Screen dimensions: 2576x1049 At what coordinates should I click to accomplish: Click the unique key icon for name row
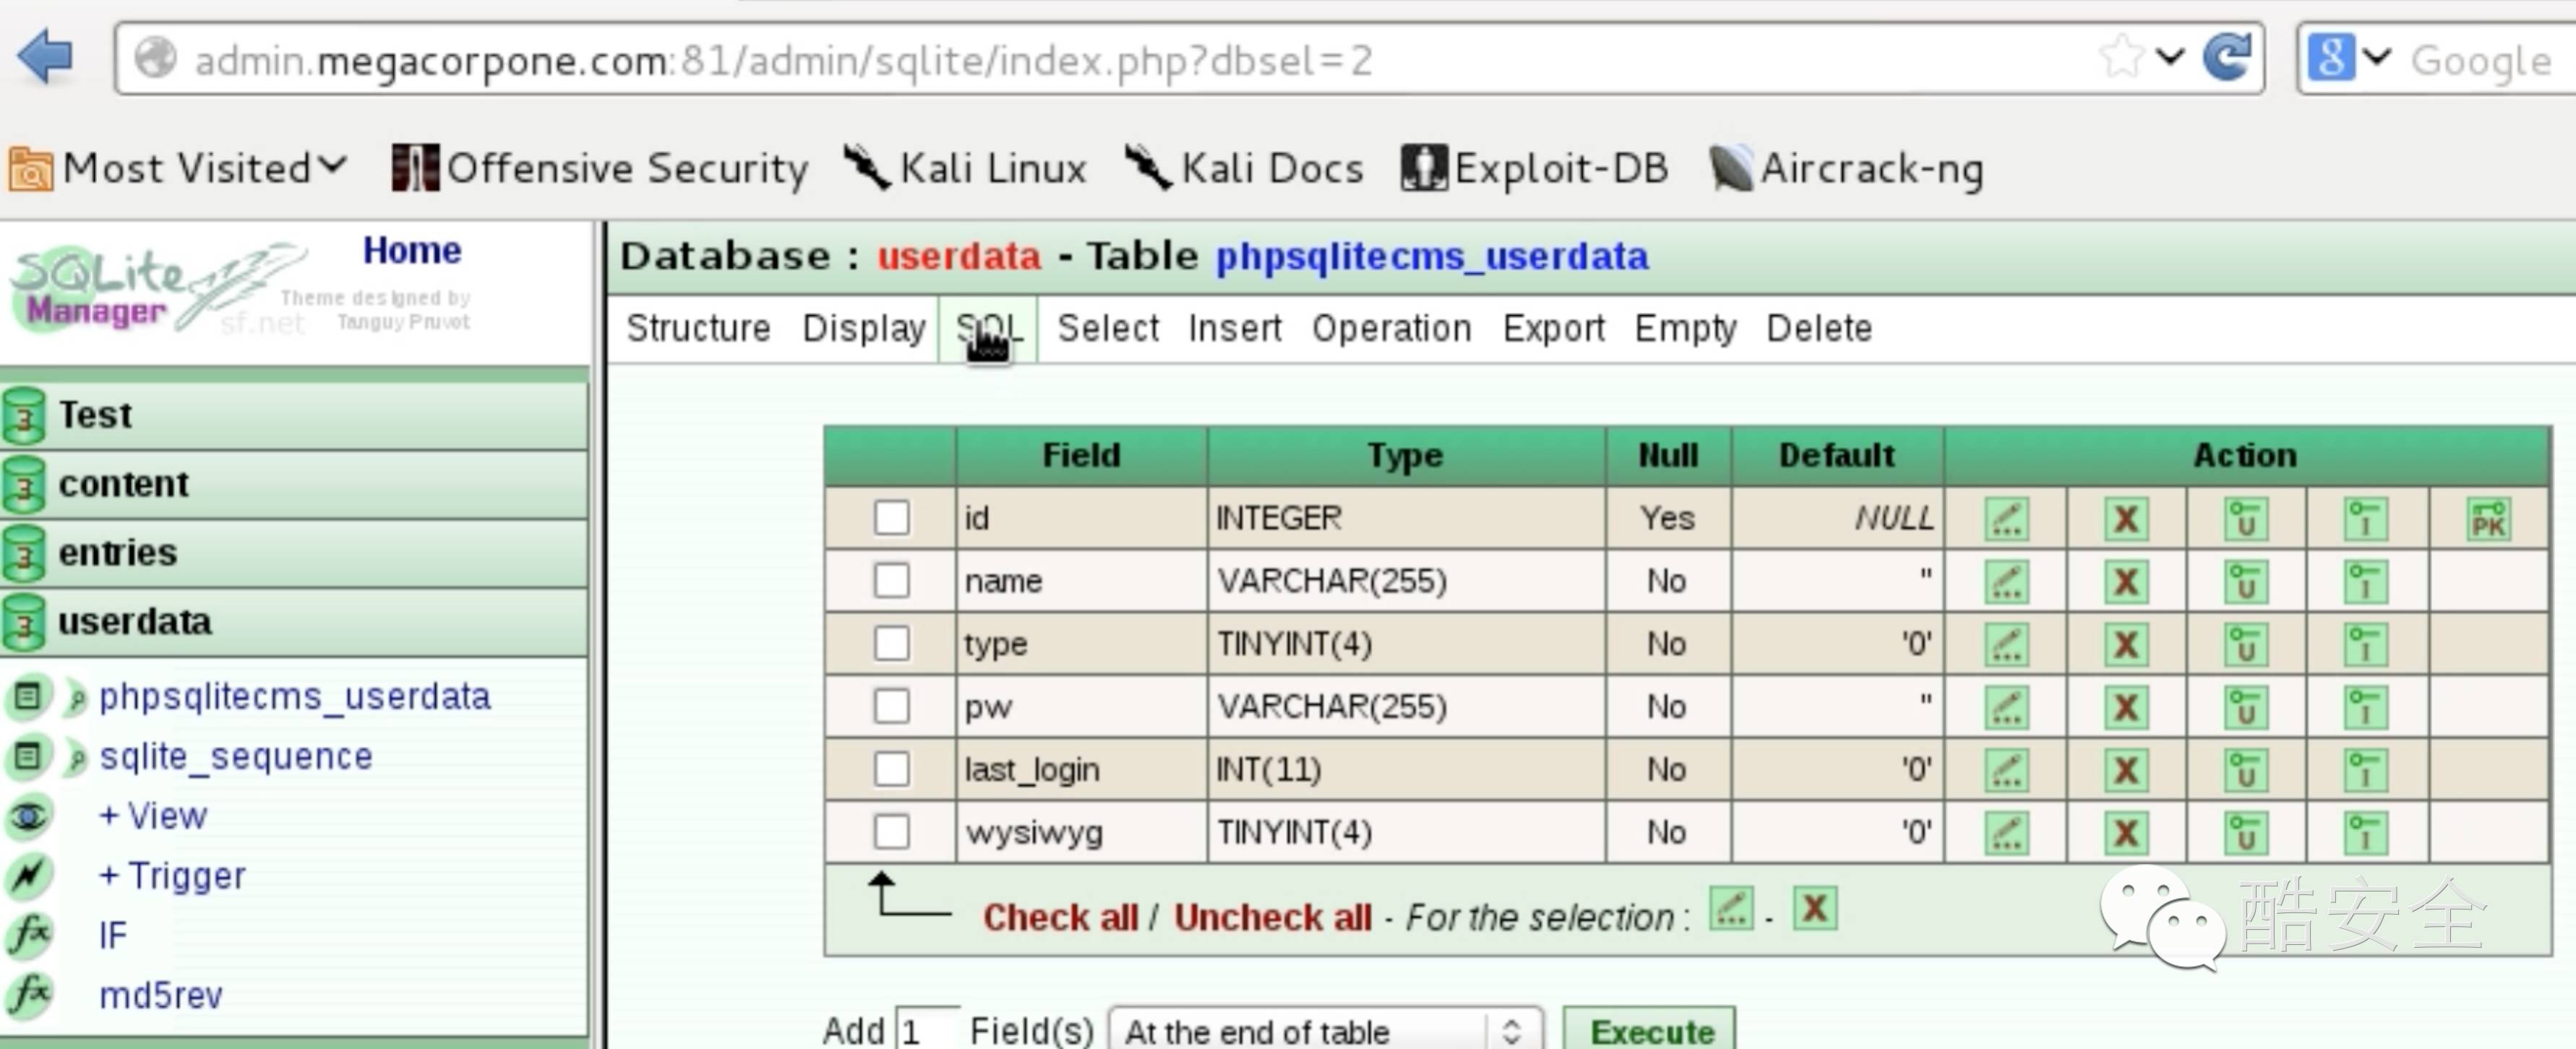click(2245, 582)
